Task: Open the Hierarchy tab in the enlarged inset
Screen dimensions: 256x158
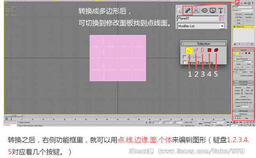Action: point(196,10)
